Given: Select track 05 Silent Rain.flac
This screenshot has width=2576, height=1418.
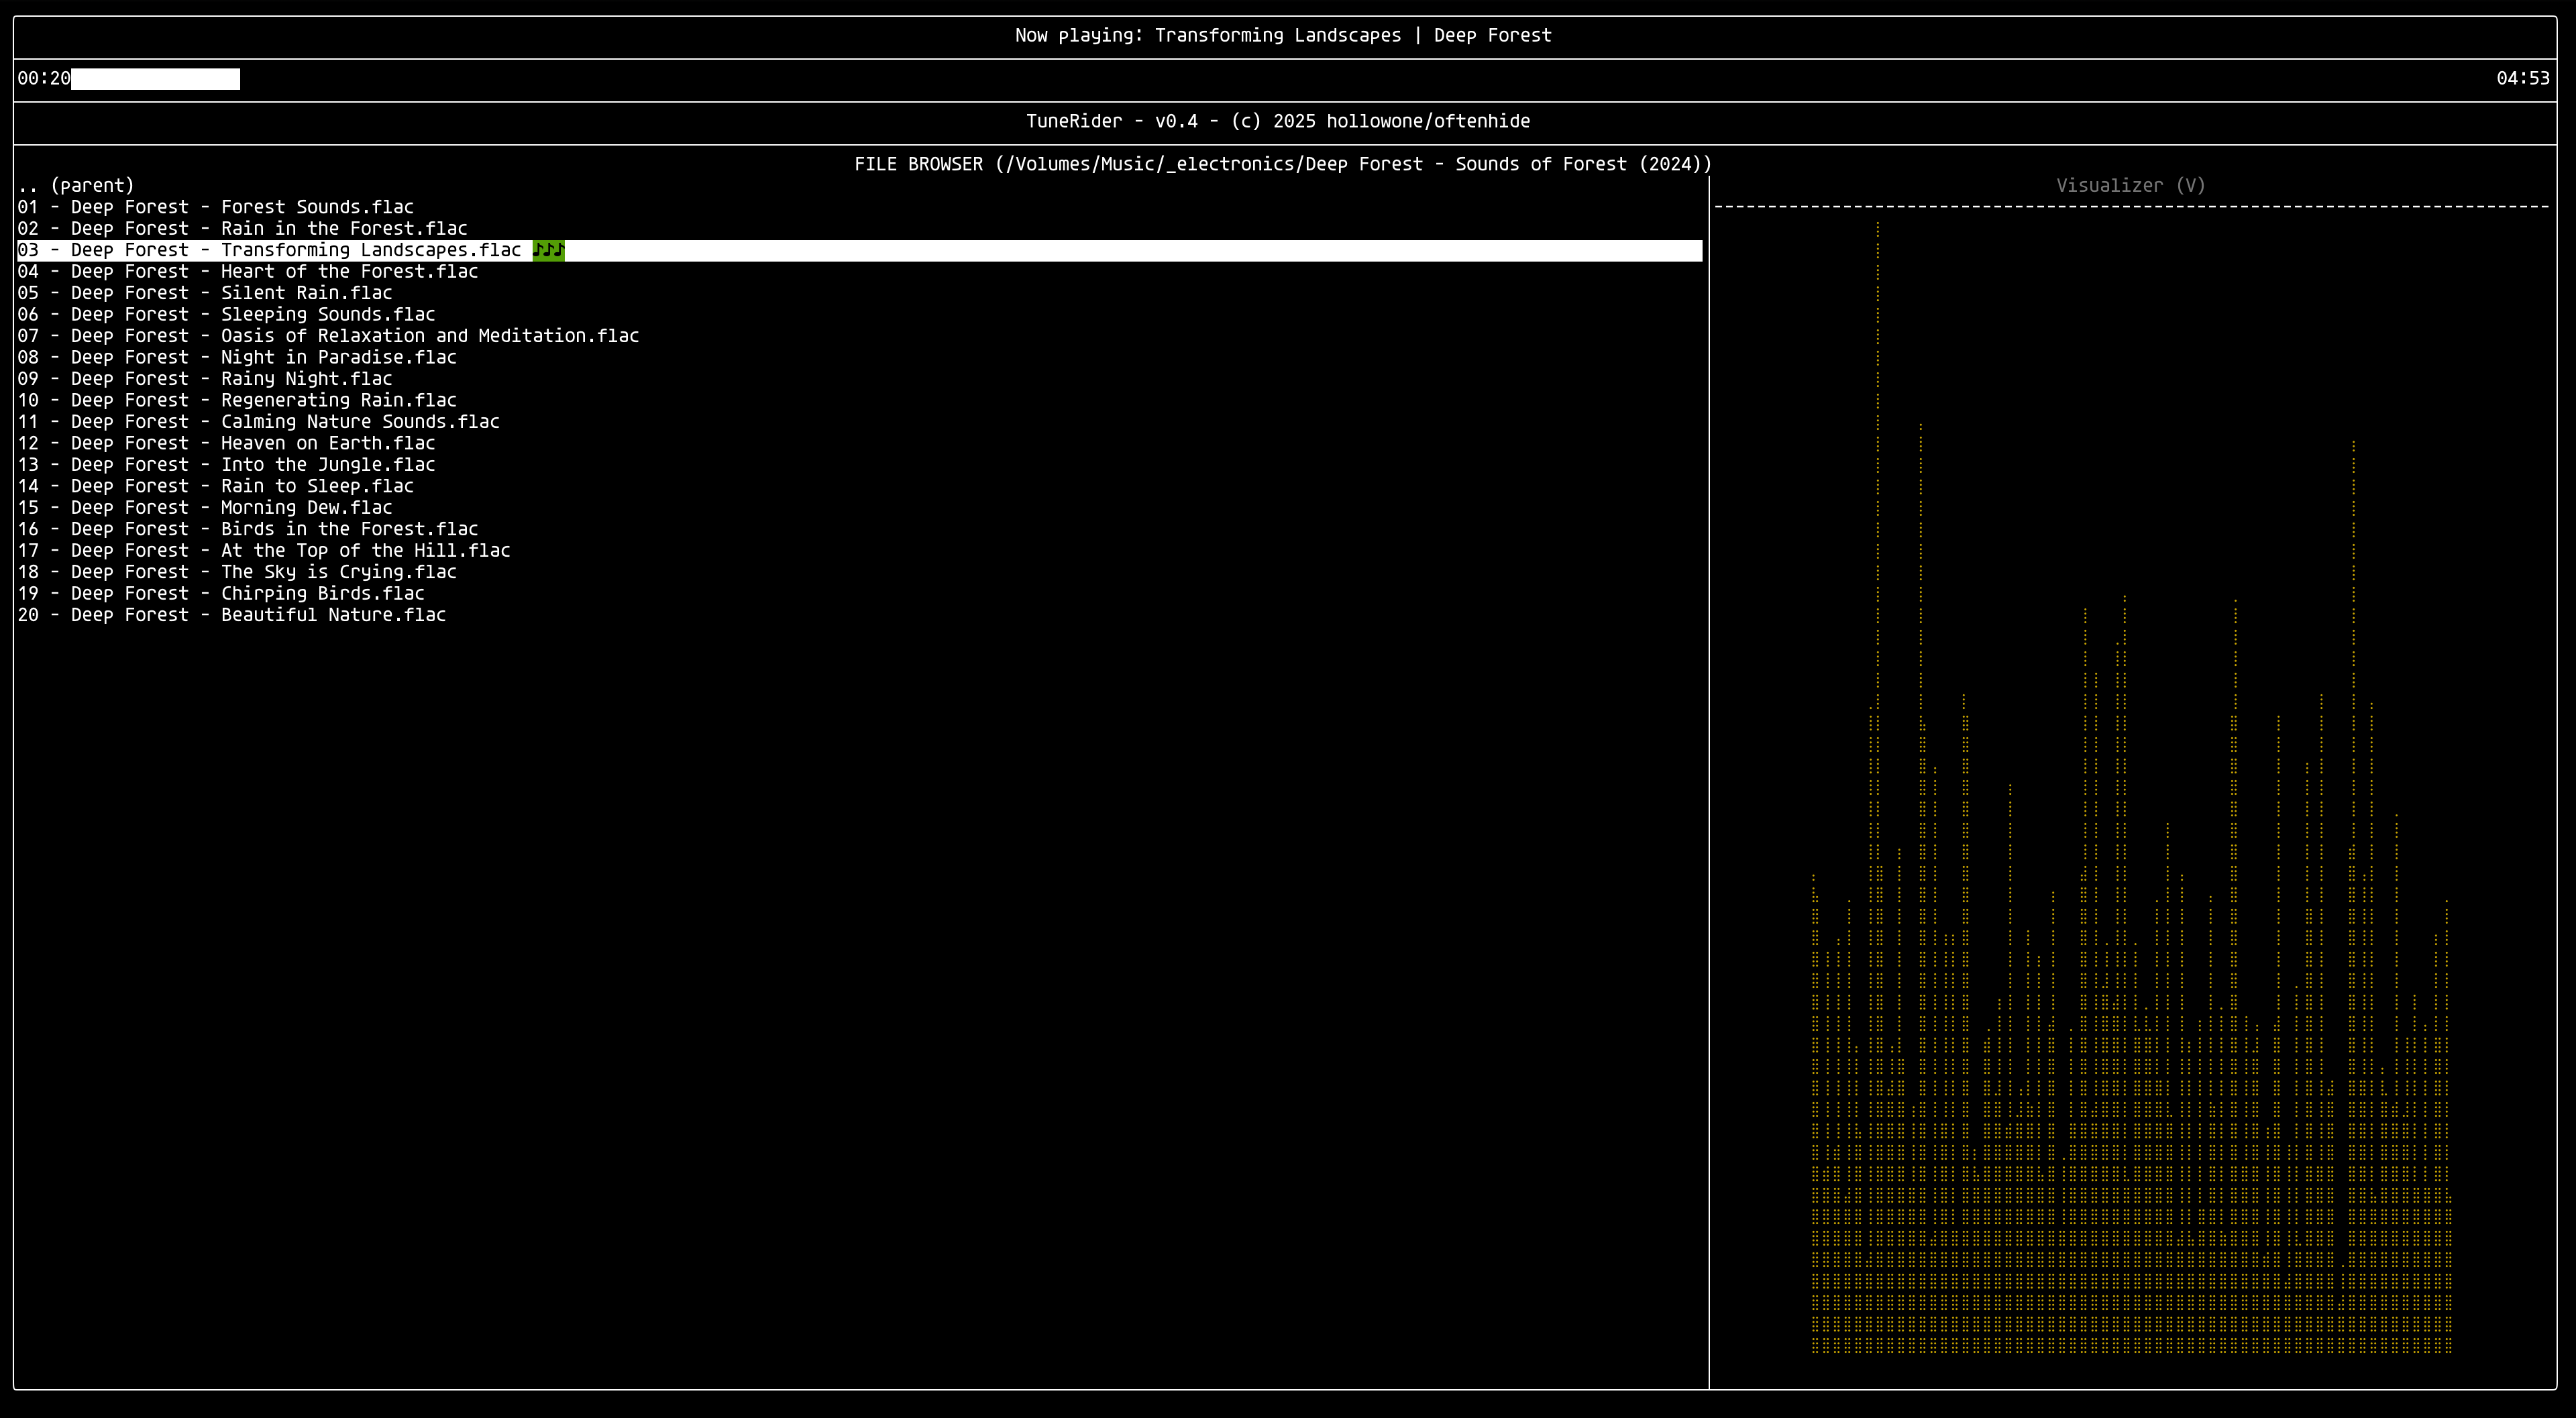Looking at the screenshot, I should coord(205,293).
